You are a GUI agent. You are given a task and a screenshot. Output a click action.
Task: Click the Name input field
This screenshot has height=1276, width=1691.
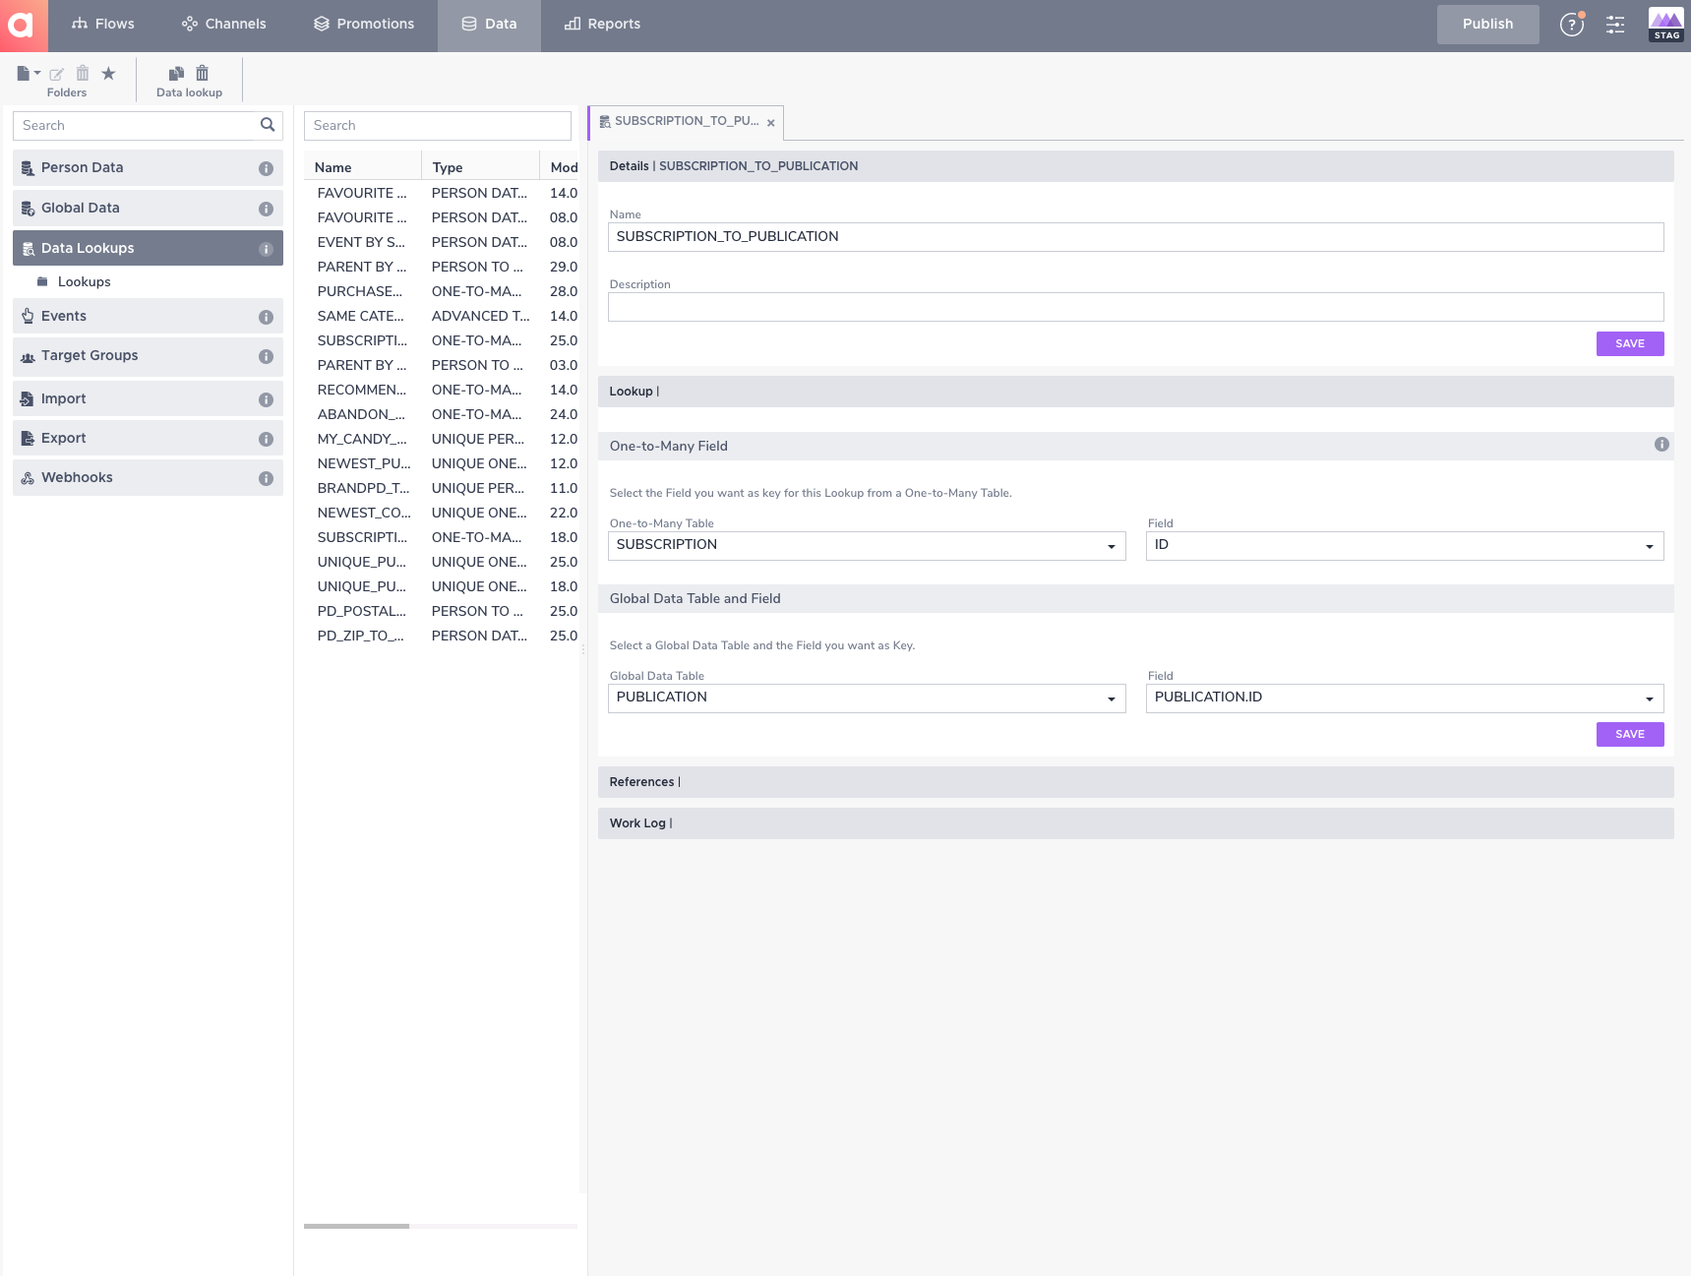pyautogui.click(x=1135, y=237)
